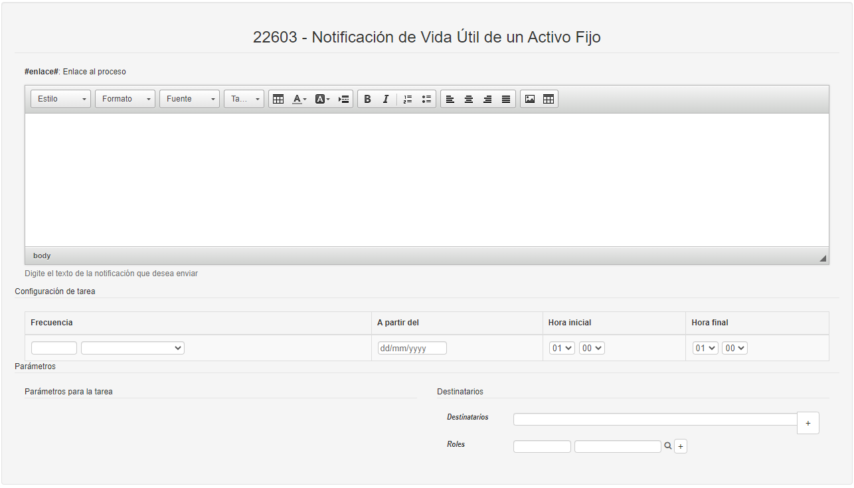This screenshot has width=854, height=488.
Task: Click the A partir del date field
Action: pyautogui.click(x=412, y=348)
